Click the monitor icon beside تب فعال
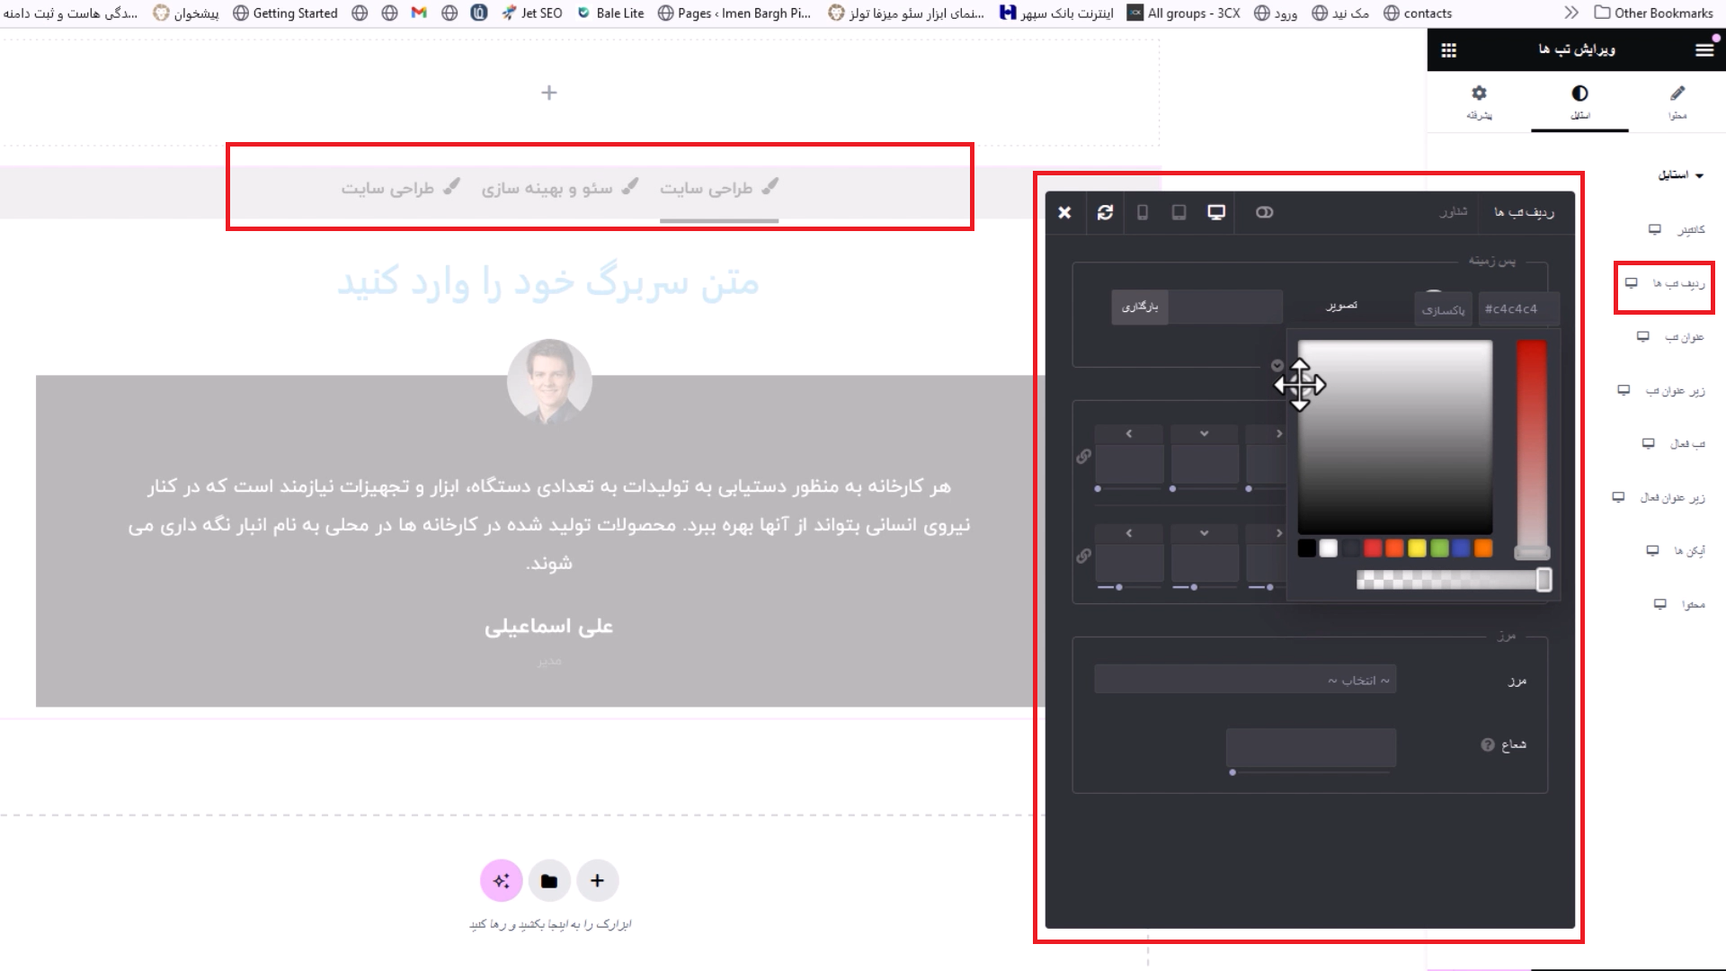This screenshot has height=971, width=1726. pos(1649,443)
